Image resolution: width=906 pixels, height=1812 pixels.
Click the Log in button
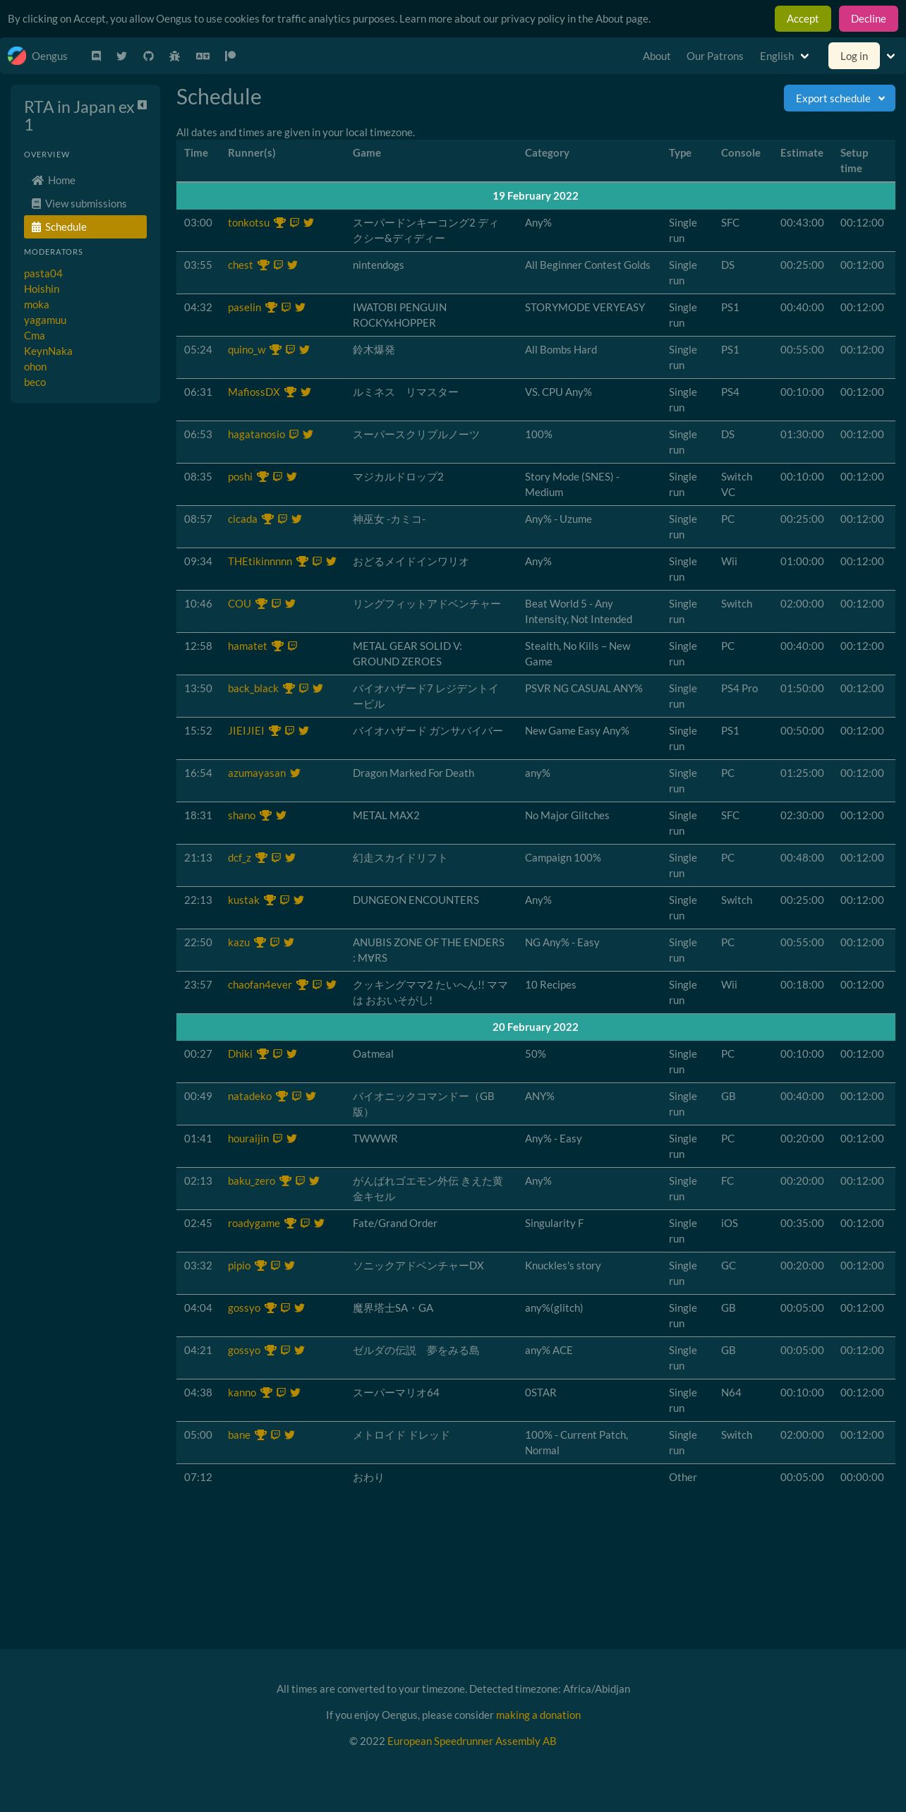pos(854,56)
